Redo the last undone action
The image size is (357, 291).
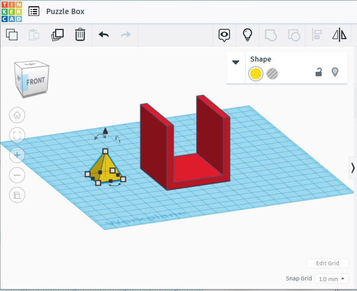[126, 35]
